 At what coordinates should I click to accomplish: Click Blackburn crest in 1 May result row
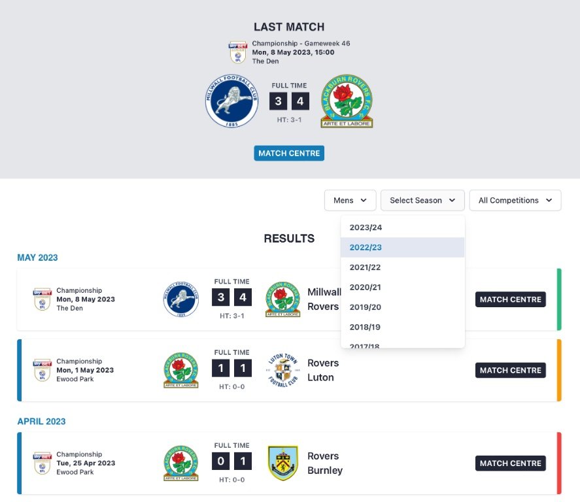[180, 370]
